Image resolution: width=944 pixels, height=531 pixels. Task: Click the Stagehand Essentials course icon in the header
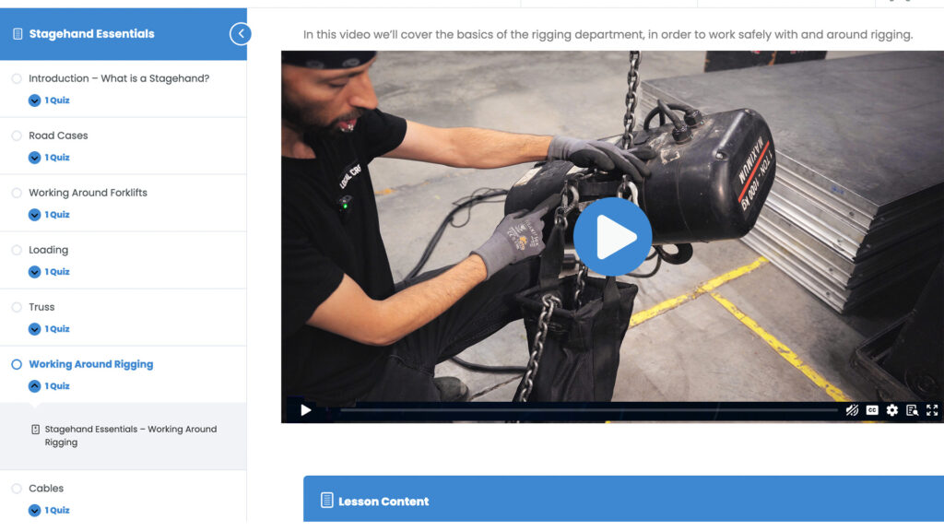tap(18, 34)
